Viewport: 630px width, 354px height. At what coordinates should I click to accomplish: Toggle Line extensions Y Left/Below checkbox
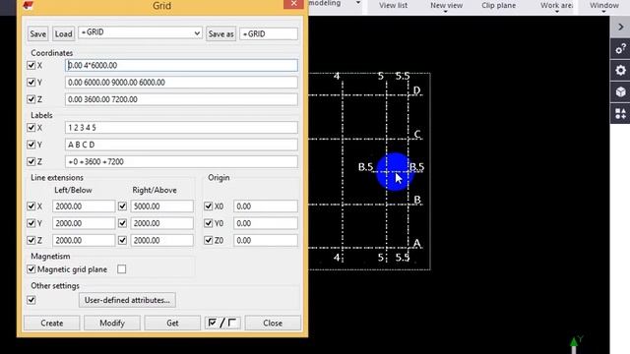point(31,223)
